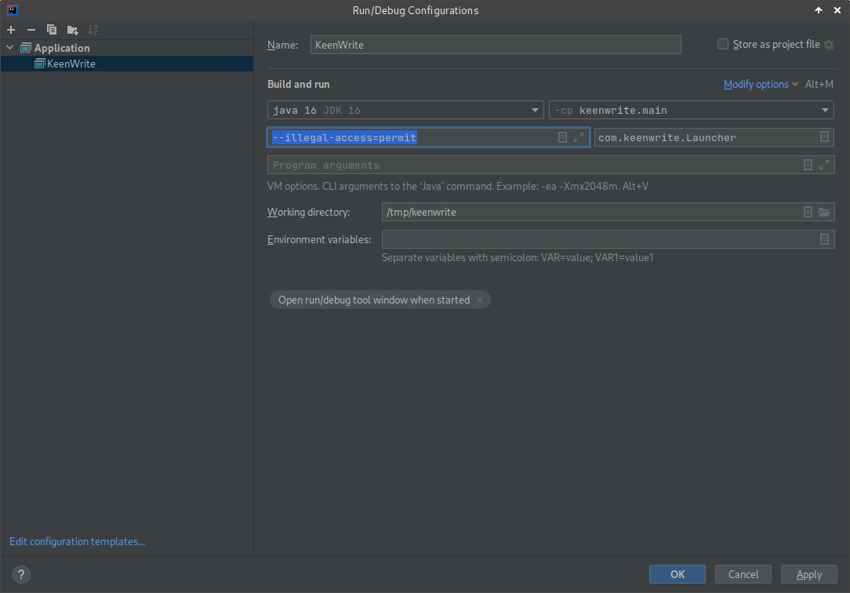Click the Move into new folder icon

click(x=72, y=30)
